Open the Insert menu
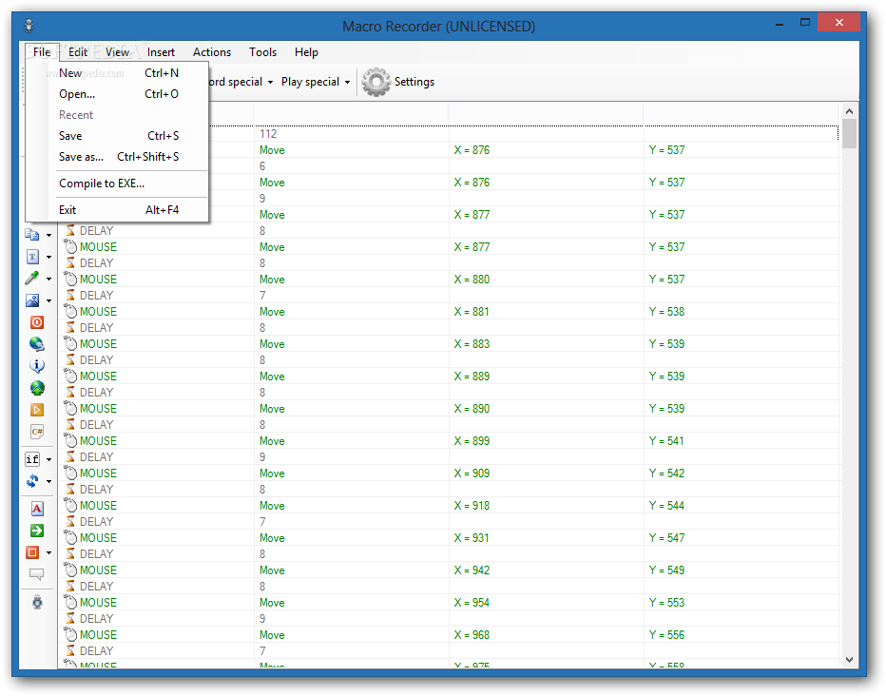The height and width of the screenshot is (696, 886). tap(161, 52)
